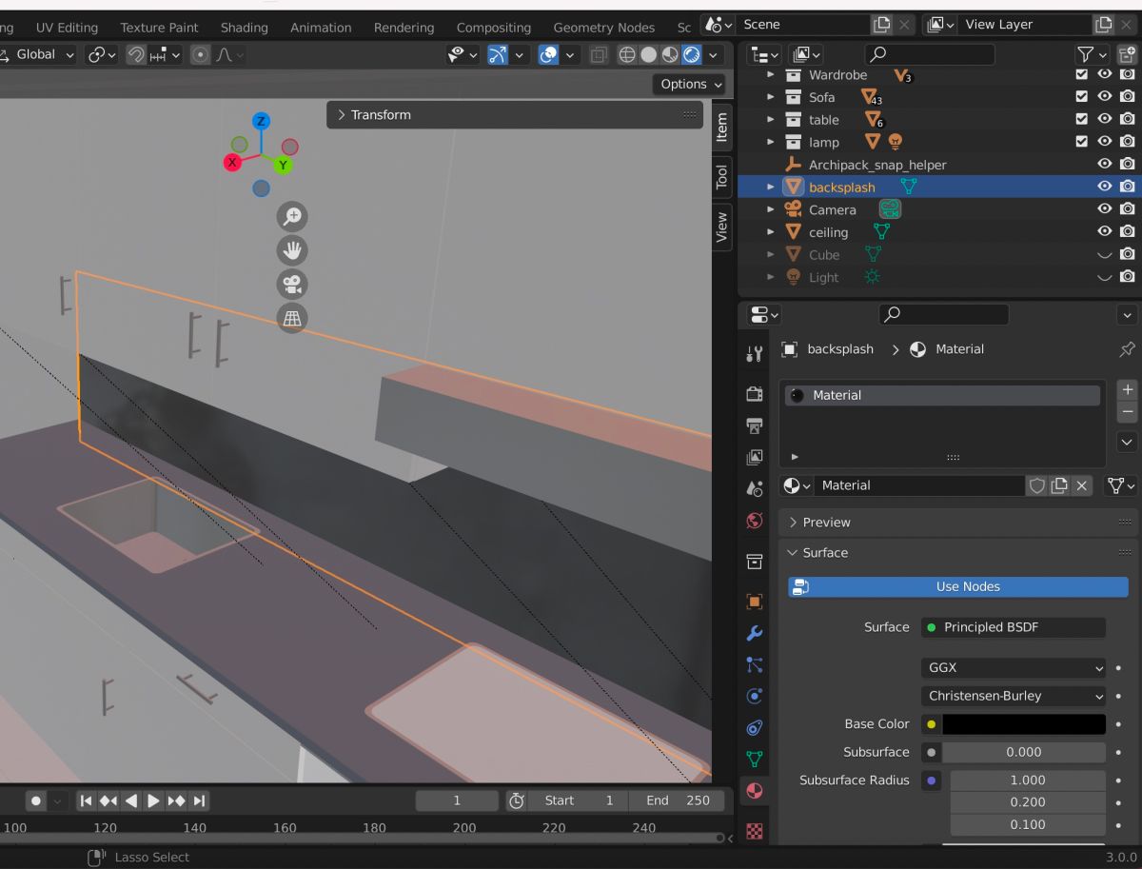This screenshot has height=869, width=1142.
Task: Expand the Wardrobe collection in outliner
Action: 771,74
